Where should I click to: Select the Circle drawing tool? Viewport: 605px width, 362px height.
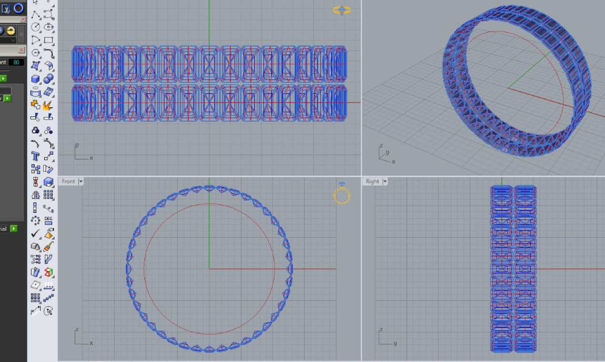[x=35, y=26]
